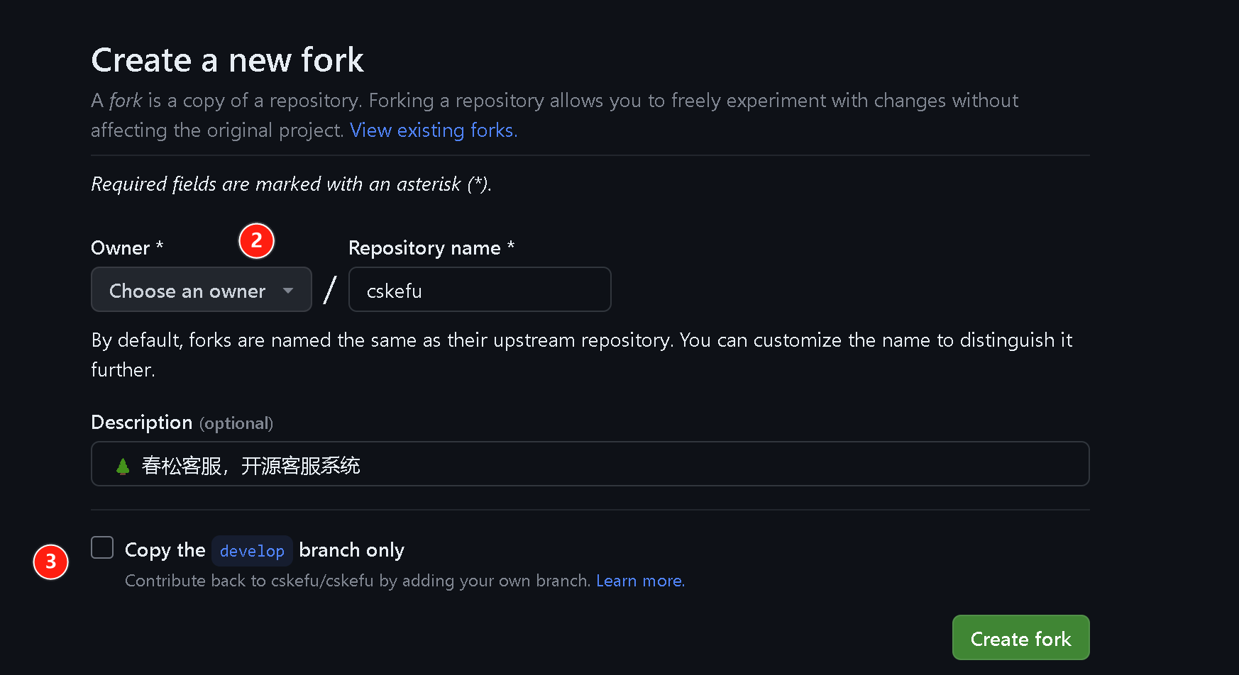
Task: Open the Choose an owner dropdown
Action: [x=202, y=289]
